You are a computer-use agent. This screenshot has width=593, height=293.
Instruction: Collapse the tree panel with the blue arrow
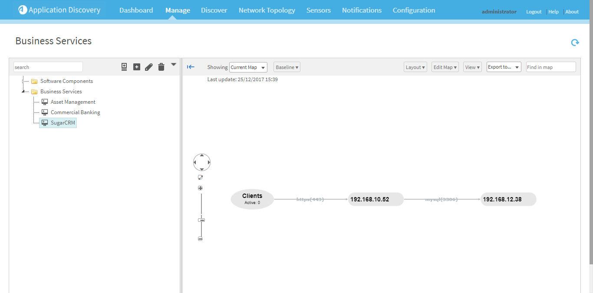(x=191, y=67)
